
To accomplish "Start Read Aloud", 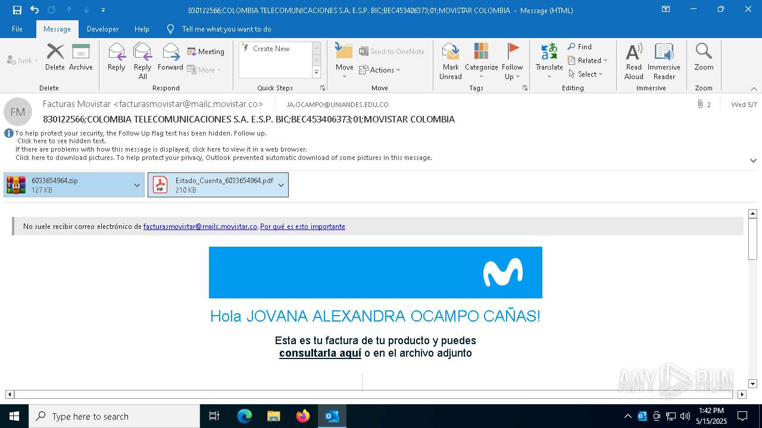I will click(634, 61).
